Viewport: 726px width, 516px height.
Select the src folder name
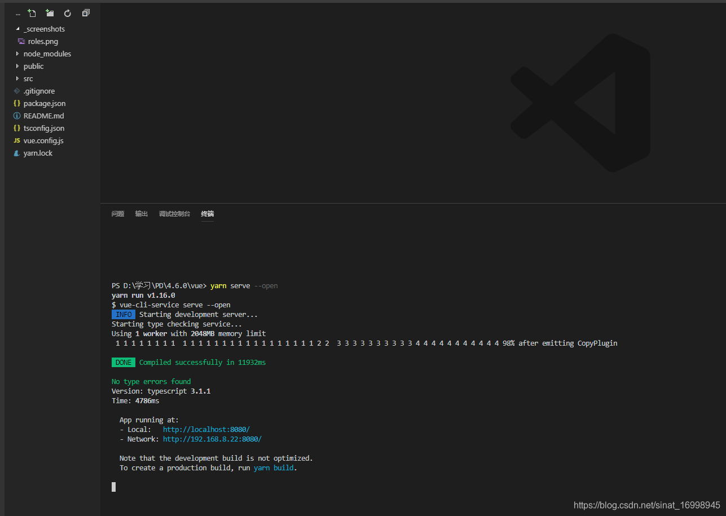(28, 78)
